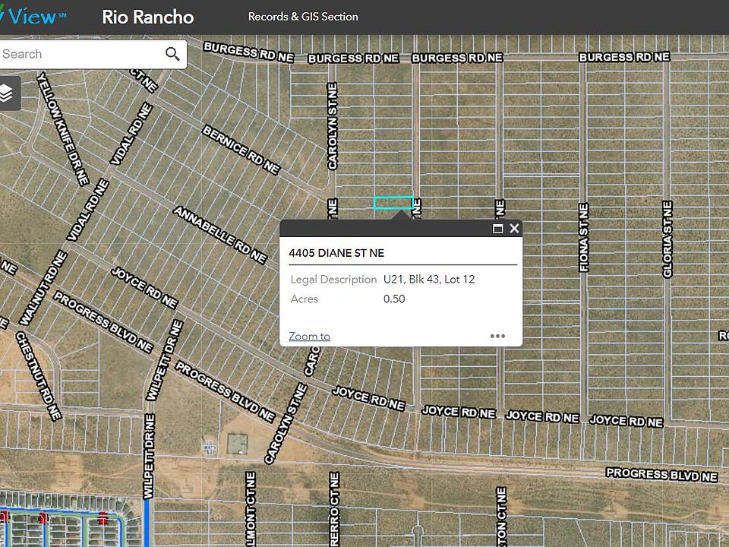This screenshot has height=547, width=729.
Task: Click the FIONA ST NE street label
Action: (584, 238)
